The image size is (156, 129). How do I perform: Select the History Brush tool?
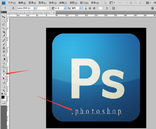(4, 52)
